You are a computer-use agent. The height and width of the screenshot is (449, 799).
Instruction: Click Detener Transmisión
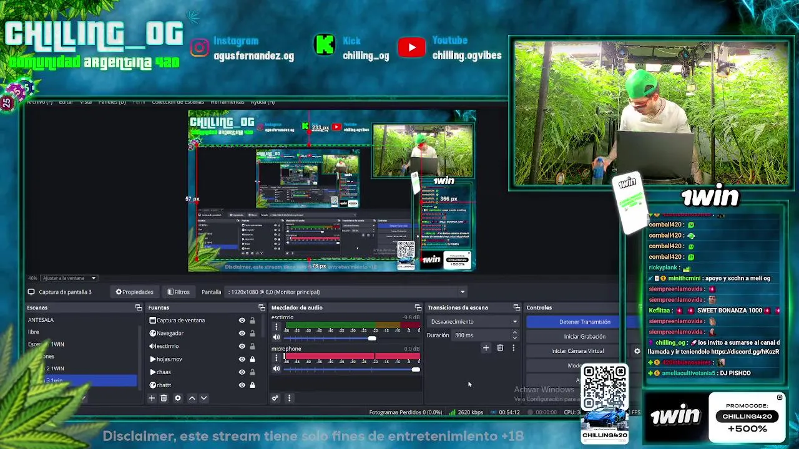584,322
